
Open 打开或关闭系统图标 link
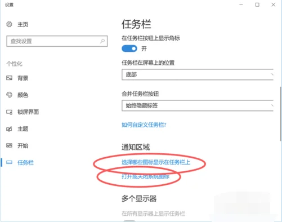pos(145,176)
